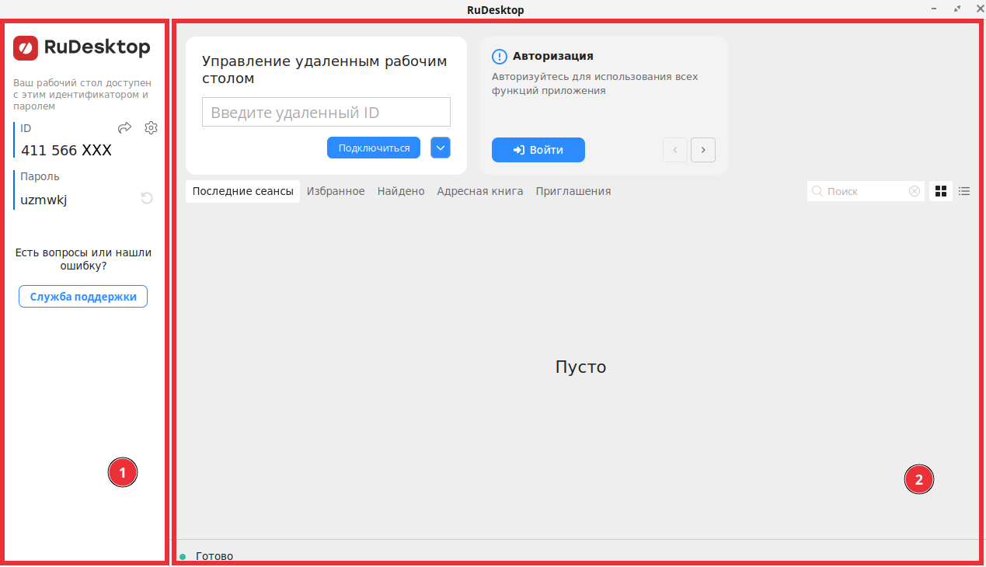Image resolution: width=986 pixels, height=567 pixels.
Task: Click the Подключиться button
Action: pyautogui.click(x=374, y=148)
